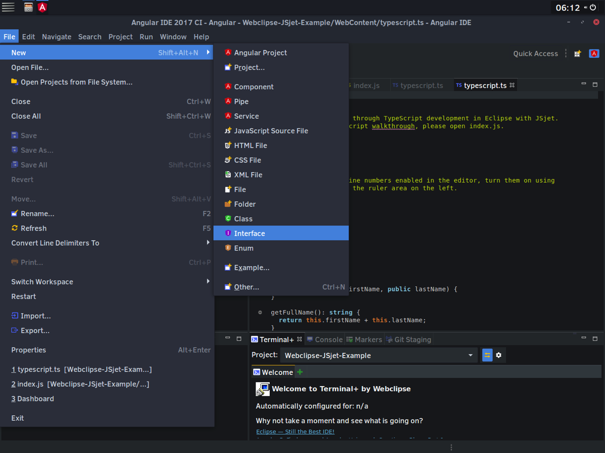Switch to the Console tab
605x453 pixels.
click(x=324, y=340)
